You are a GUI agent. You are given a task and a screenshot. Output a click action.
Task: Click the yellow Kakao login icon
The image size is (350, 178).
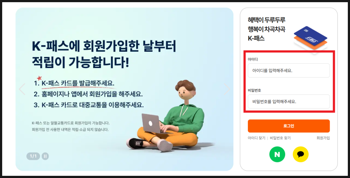point(300,154)
